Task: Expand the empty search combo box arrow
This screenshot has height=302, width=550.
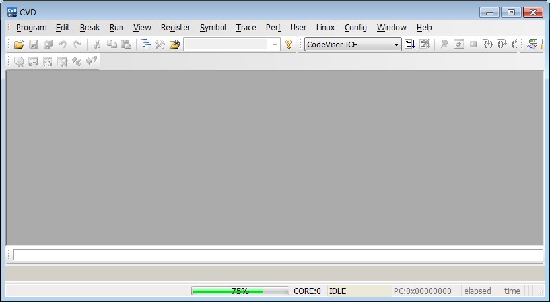Action: point(275,44)
